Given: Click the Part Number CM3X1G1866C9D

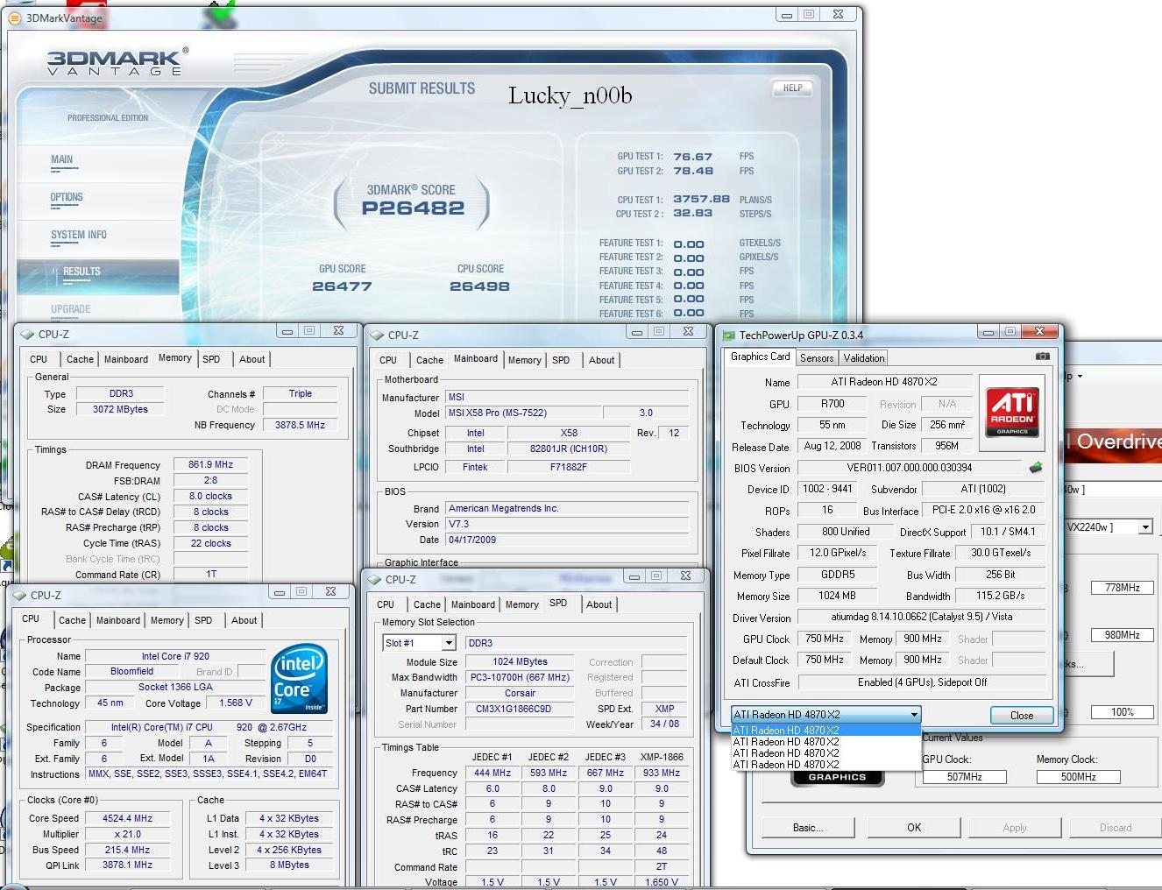Looking at the screenshot, I should (519, 709).
